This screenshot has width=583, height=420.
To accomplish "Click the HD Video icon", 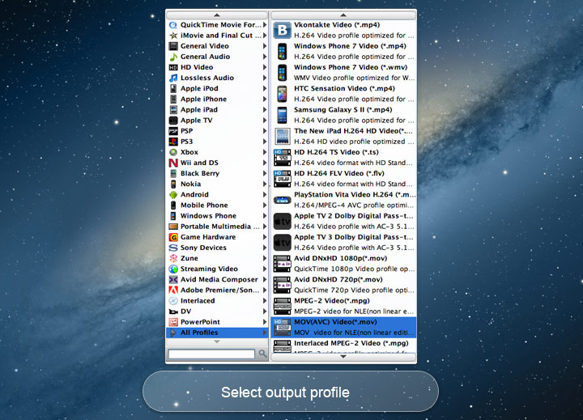I will coord(173,67).
